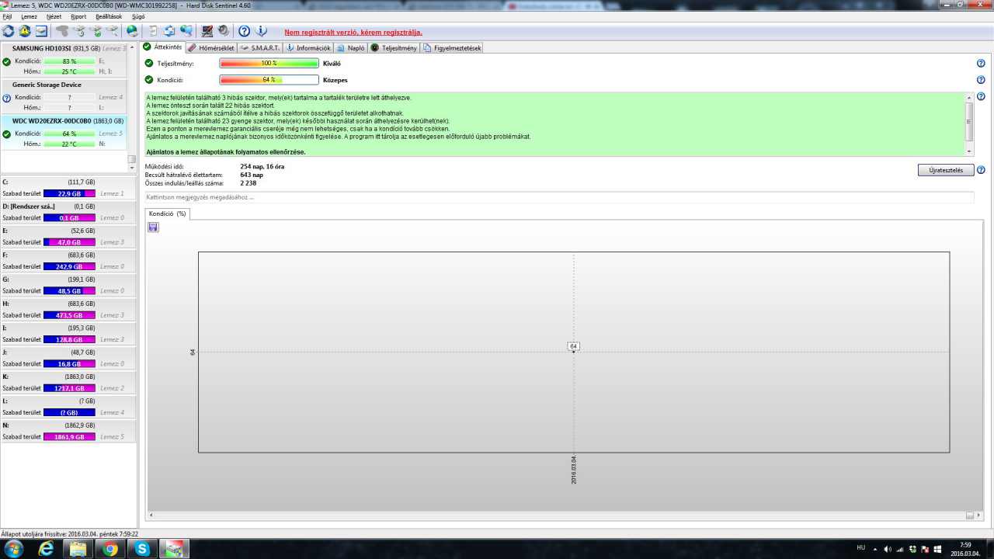Click the C: drive free space bar
994x559 pixels.
pos(69,193)
